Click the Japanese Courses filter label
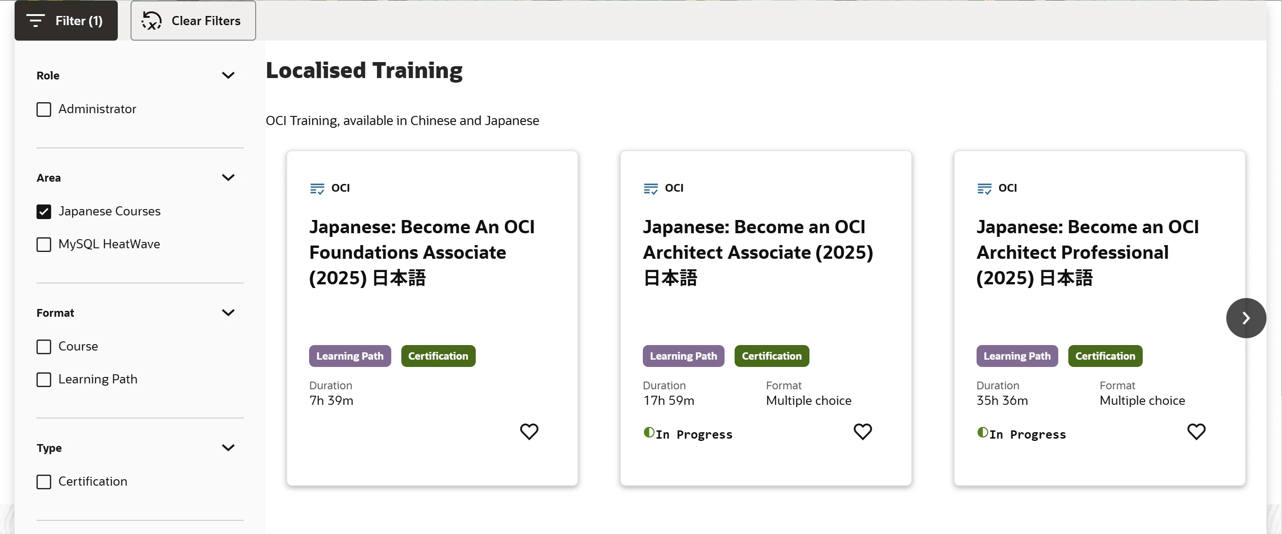Viewport: 1282px width, 534px height. click(x=110, y=211)
